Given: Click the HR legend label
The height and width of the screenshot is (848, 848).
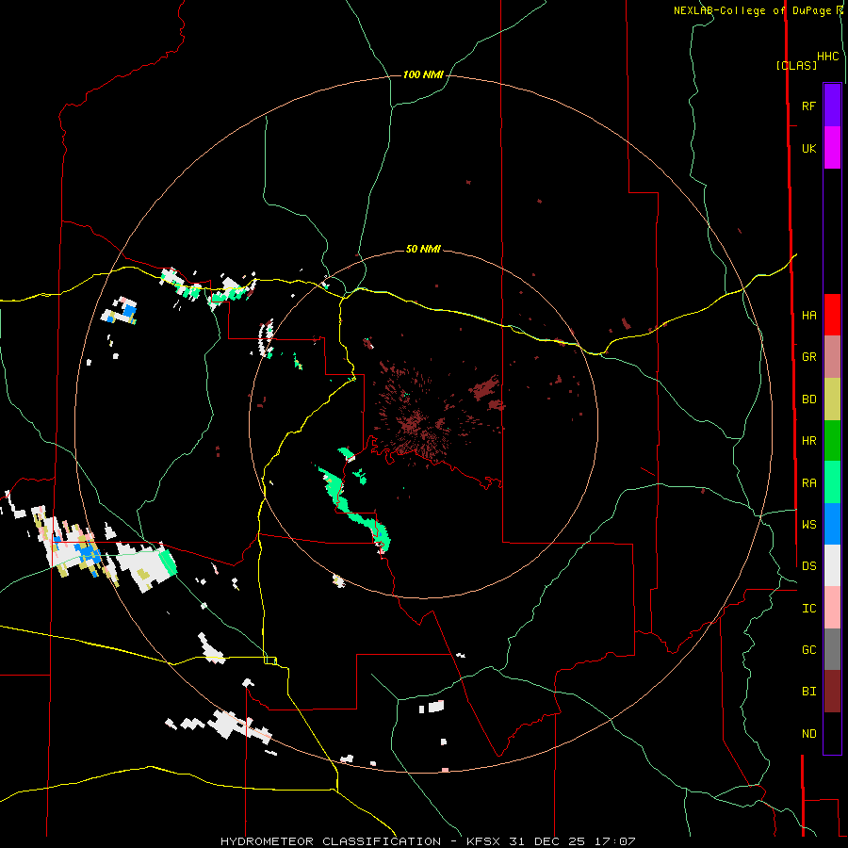Looking at the screenshot, I should click(x=809, y=441).
